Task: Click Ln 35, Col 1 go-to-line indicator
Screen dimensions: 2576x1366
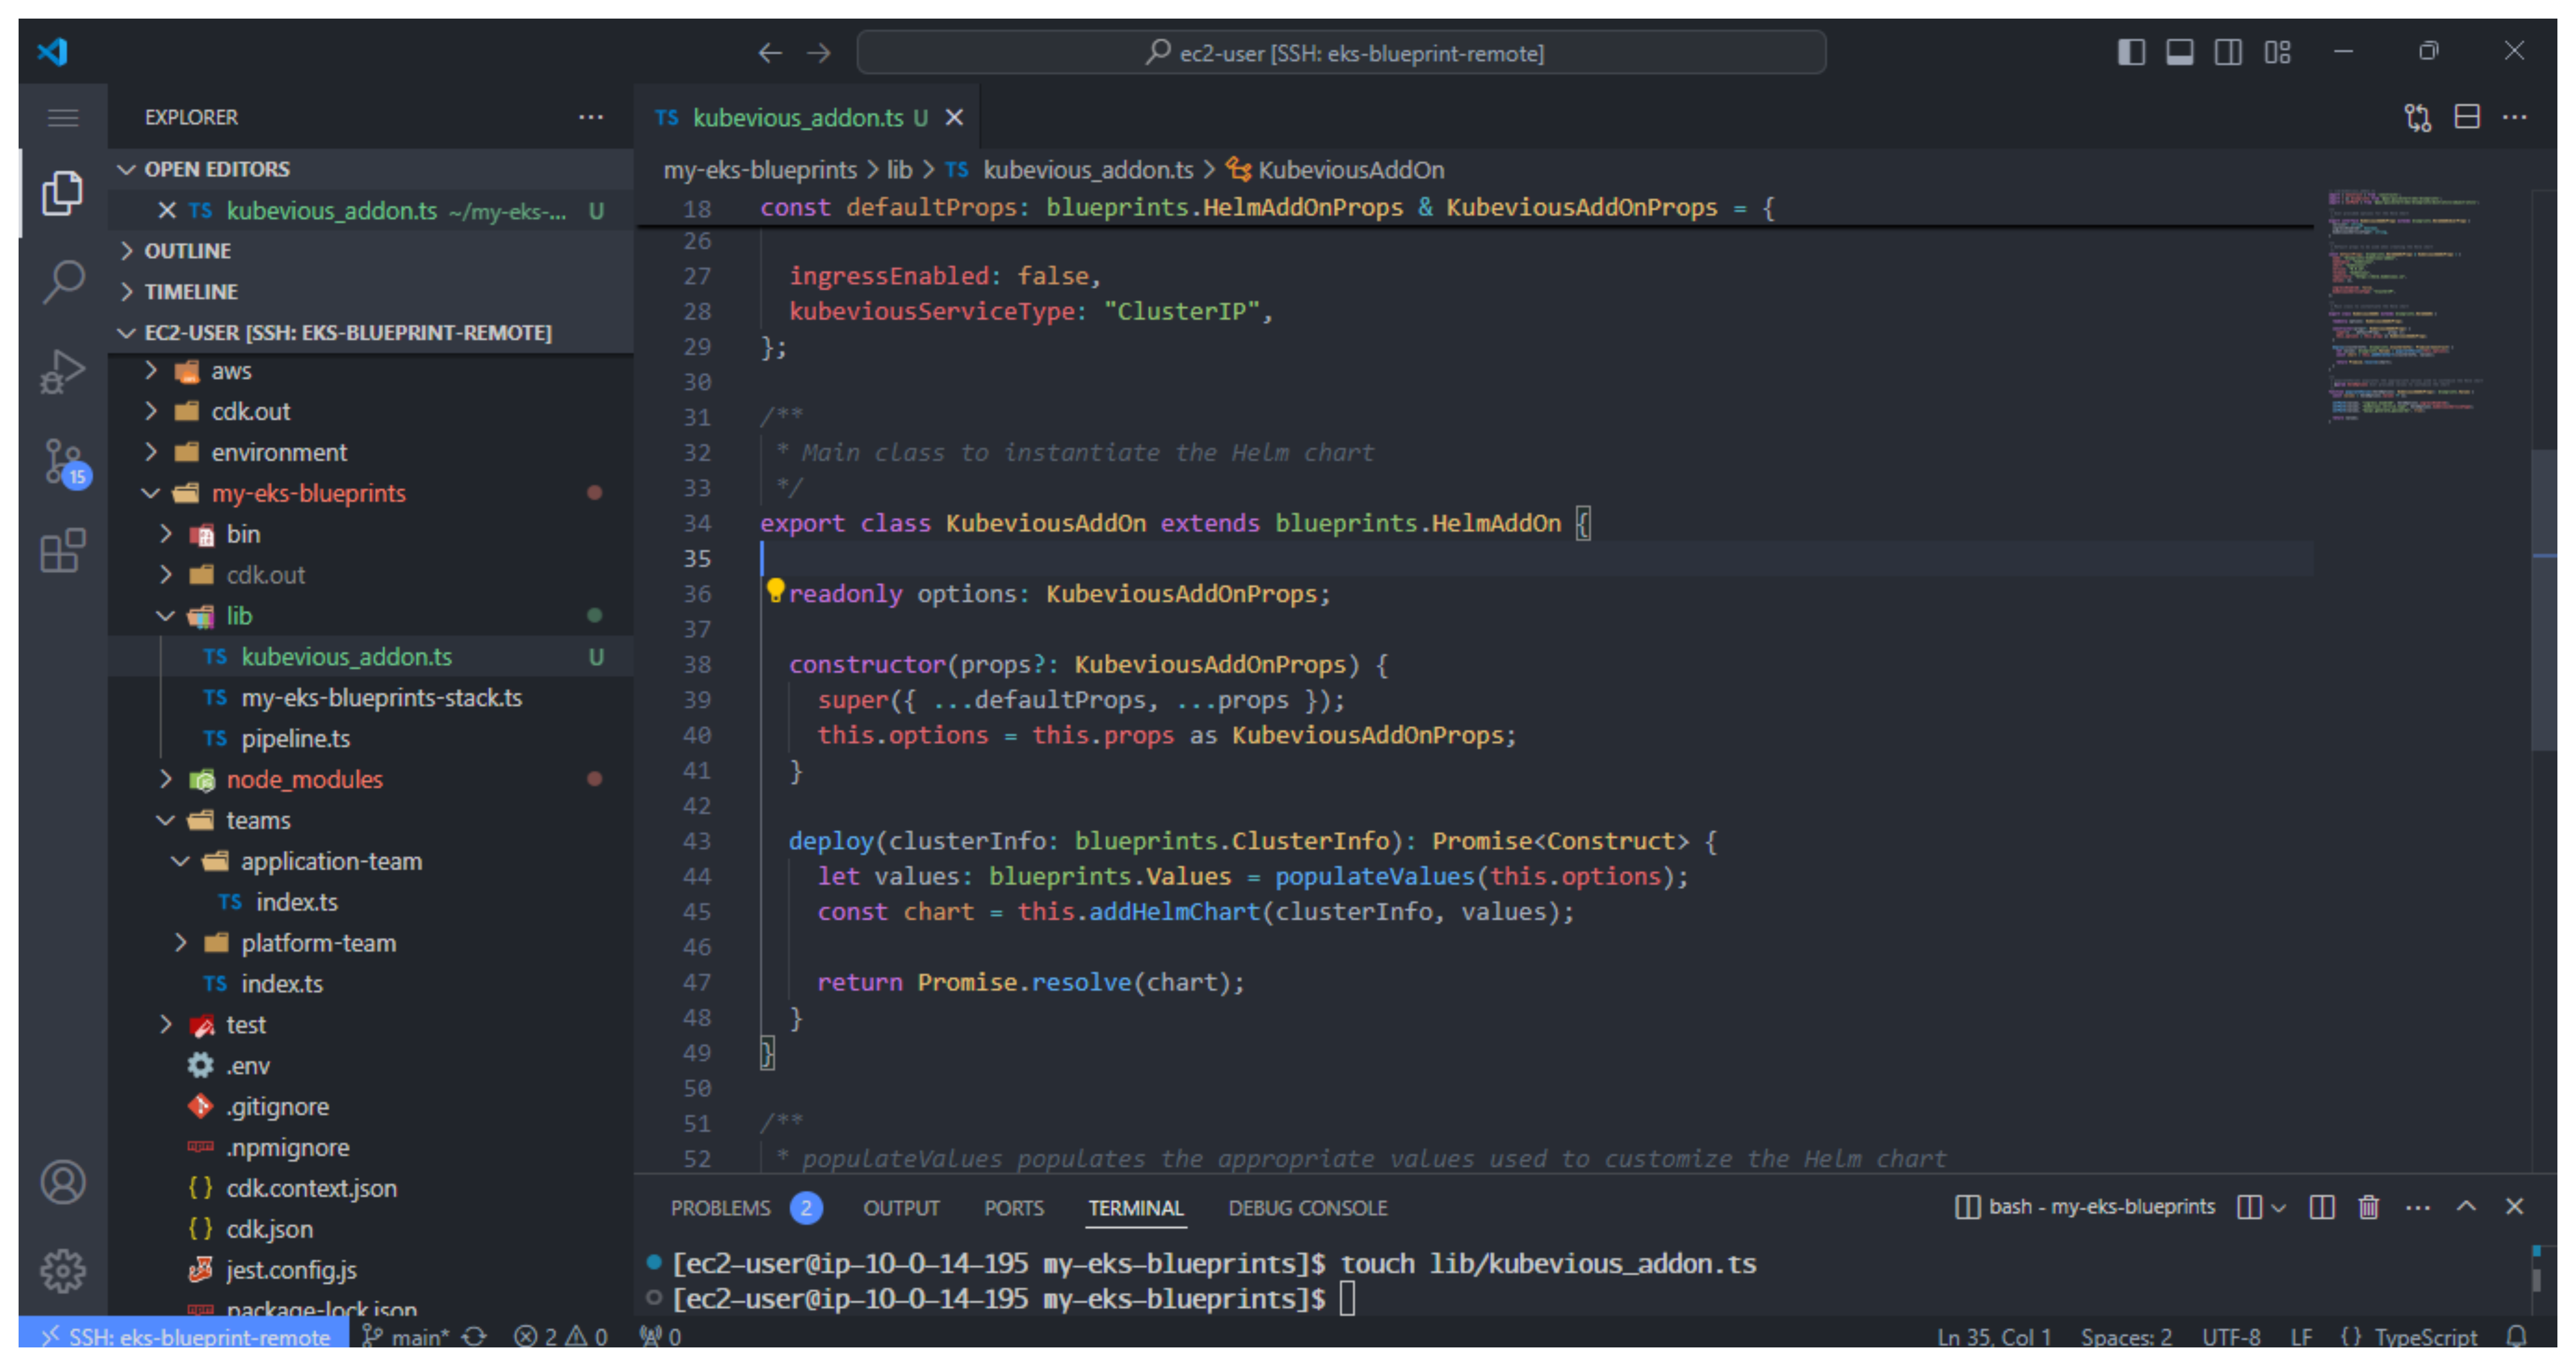Action: [1994, 1337]
